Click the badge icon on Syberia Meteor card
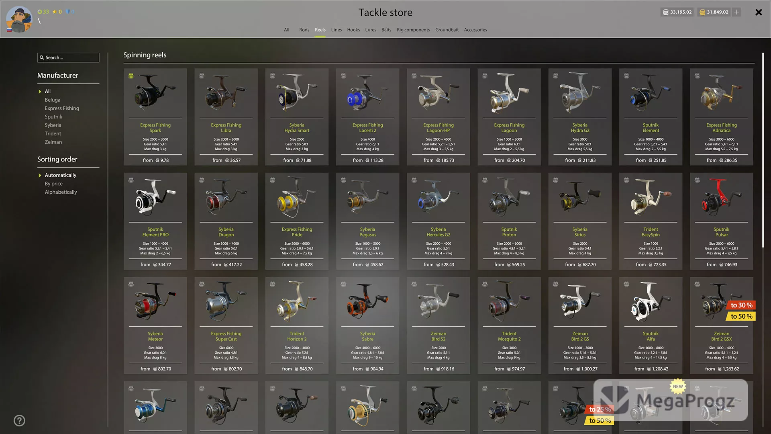771x434 pixels. (x=131, y=284)
